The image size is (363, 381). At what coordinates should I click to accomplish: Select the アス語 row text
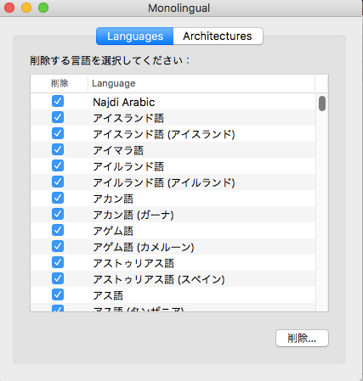(x=108, y=295)
